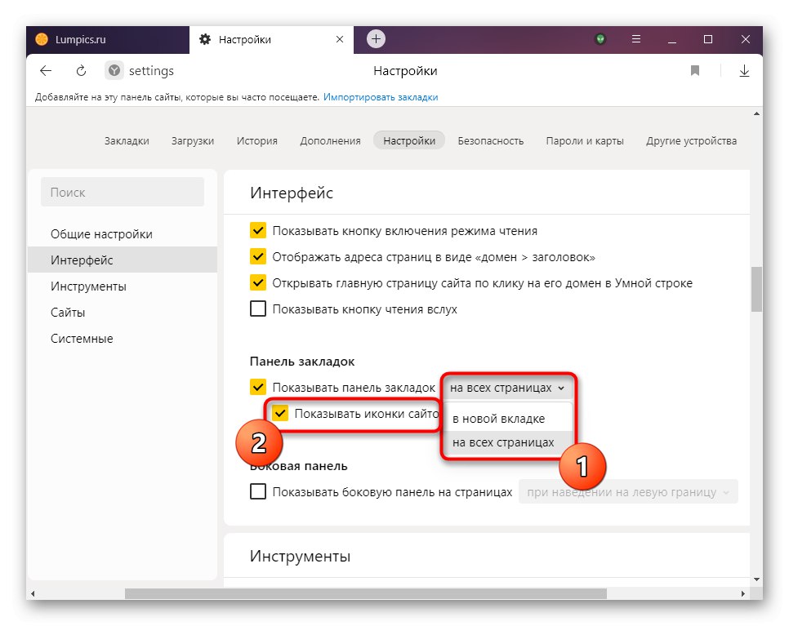789x626 pixels.
Task: Click horizontal scrollbar left arrow
Action: click(33, 594)
